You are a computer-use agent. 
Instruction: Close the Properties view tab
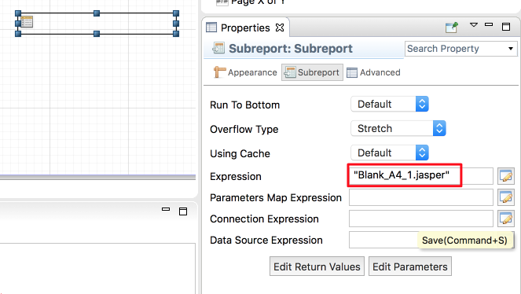click(280, 28)
